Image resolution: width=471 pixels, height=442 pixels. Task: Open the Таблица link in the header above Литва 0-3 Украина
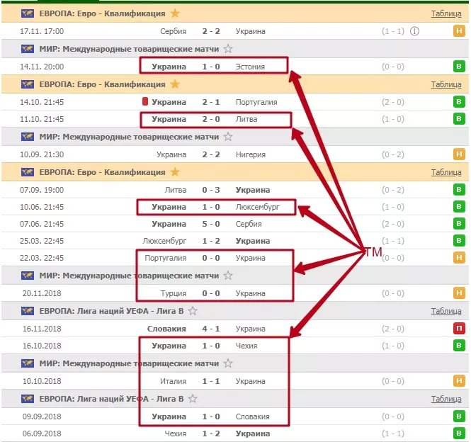pos(446,172)
